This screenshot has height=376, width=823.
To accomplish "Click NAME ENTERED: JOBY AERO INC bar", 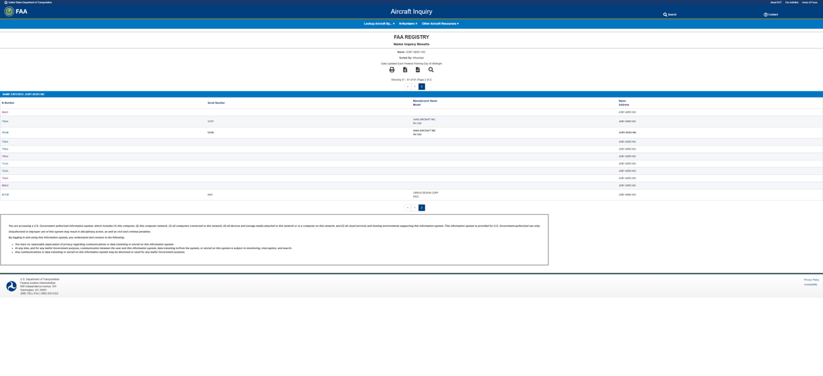I will pos(412,95).
